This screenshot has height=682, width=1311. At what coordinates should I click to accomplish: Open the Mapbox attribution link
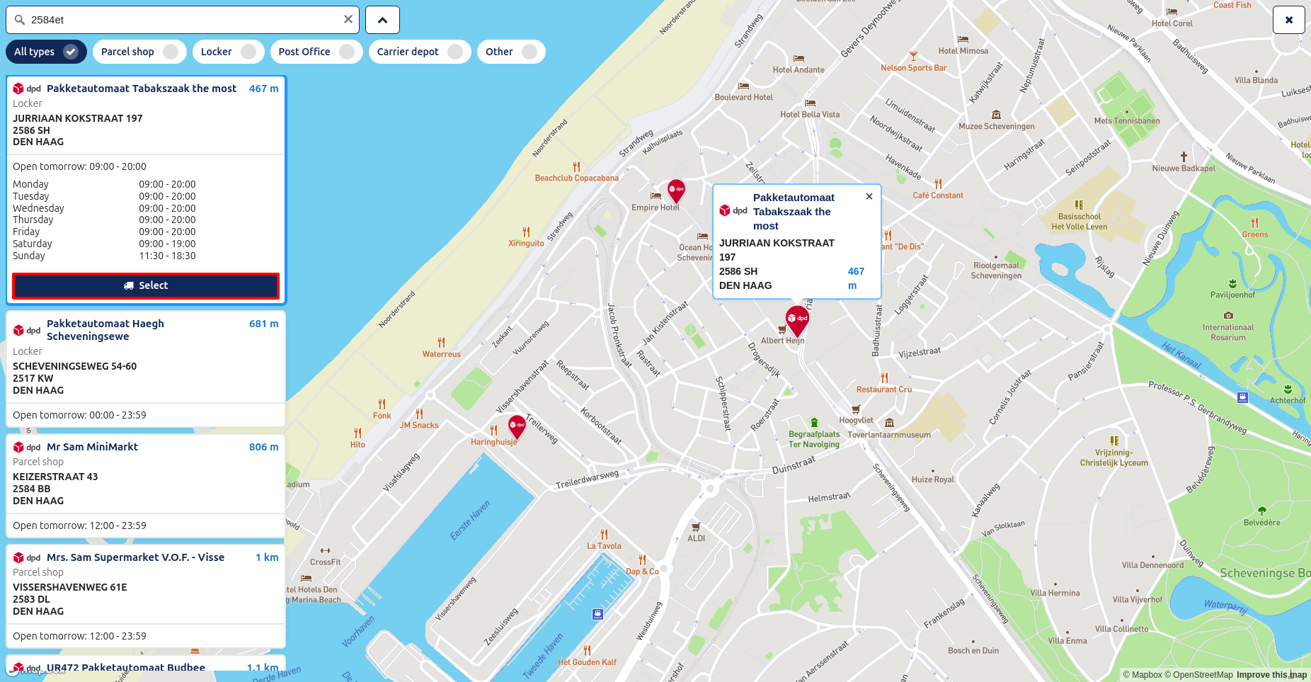(x=1143, y=675)
